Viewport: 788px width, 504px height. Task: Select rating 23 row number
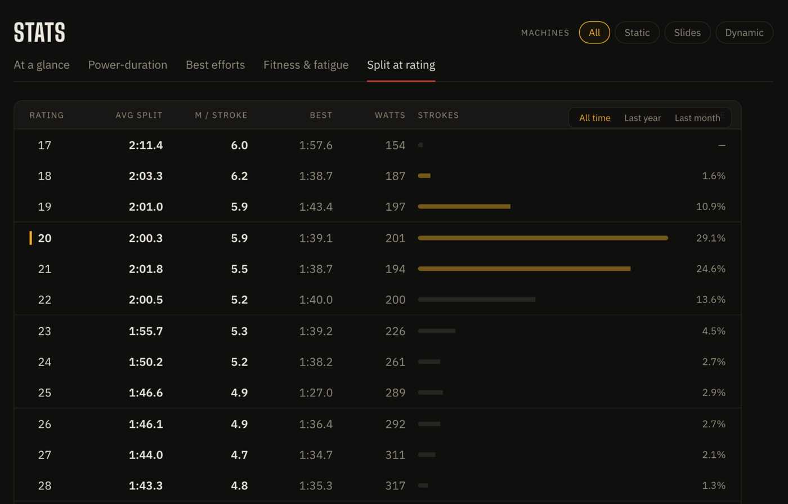point(44,331)
